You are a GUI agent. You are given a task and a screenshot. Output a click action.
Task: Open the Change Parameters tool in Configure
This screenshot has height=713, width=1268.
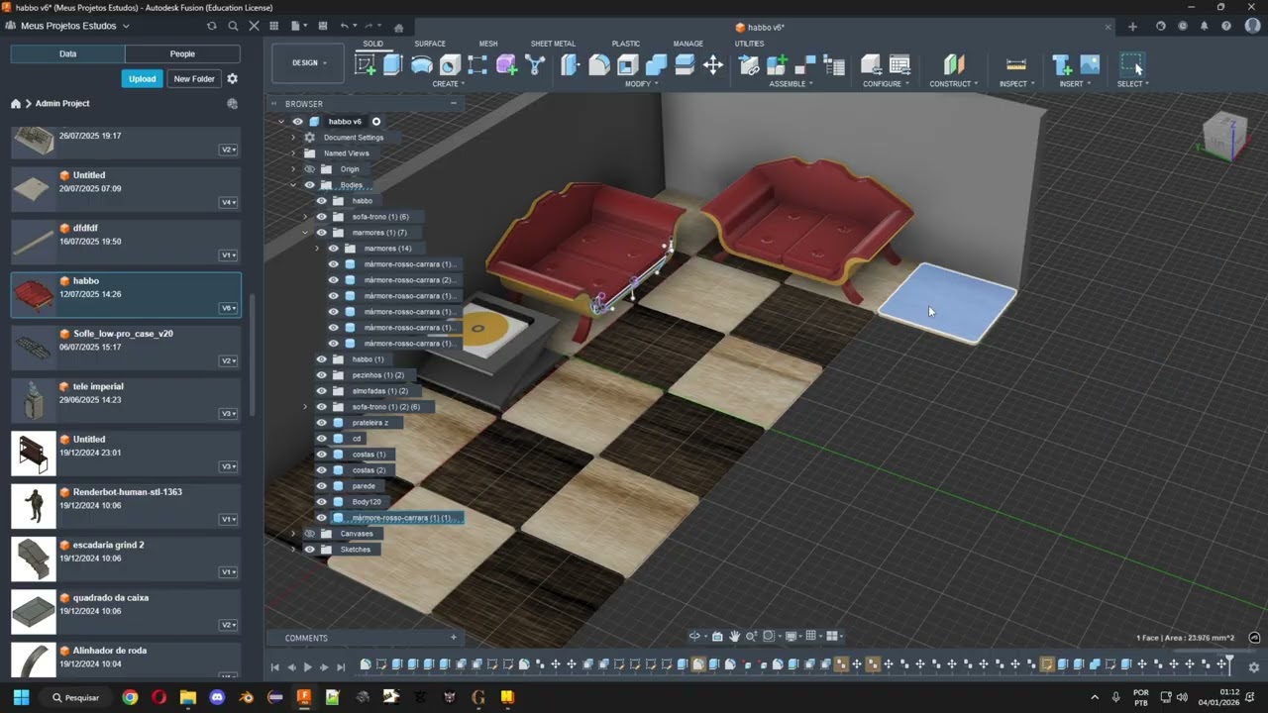click(x=899, y=65)
